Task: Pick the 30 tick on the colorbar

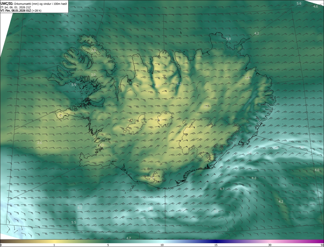Action: click(270, 245)
